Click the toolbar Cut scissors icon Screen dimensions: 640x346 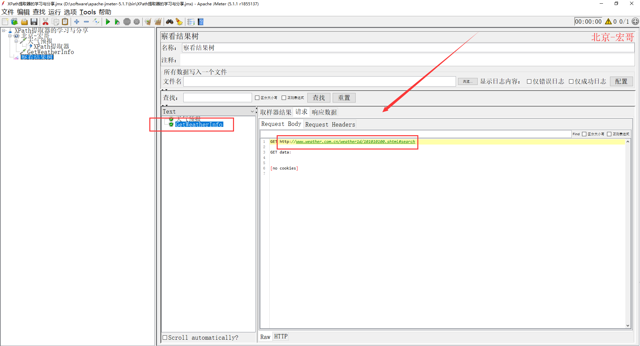(x=46, y=22)
